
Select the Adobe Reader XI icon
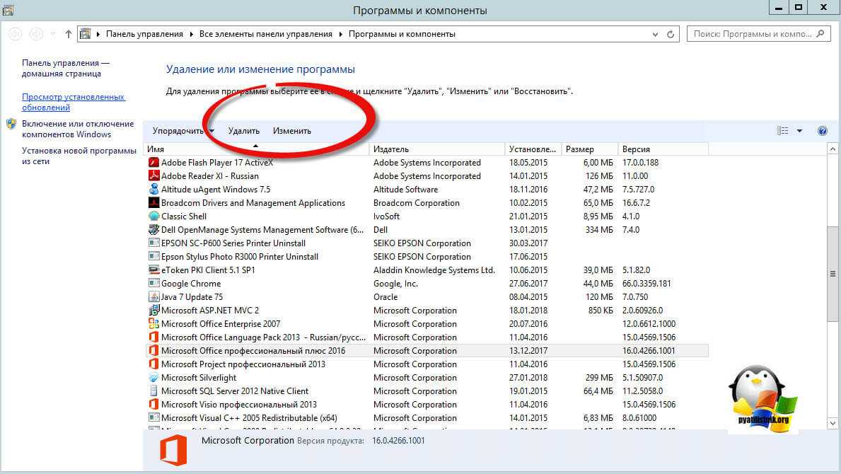[153, 176]
